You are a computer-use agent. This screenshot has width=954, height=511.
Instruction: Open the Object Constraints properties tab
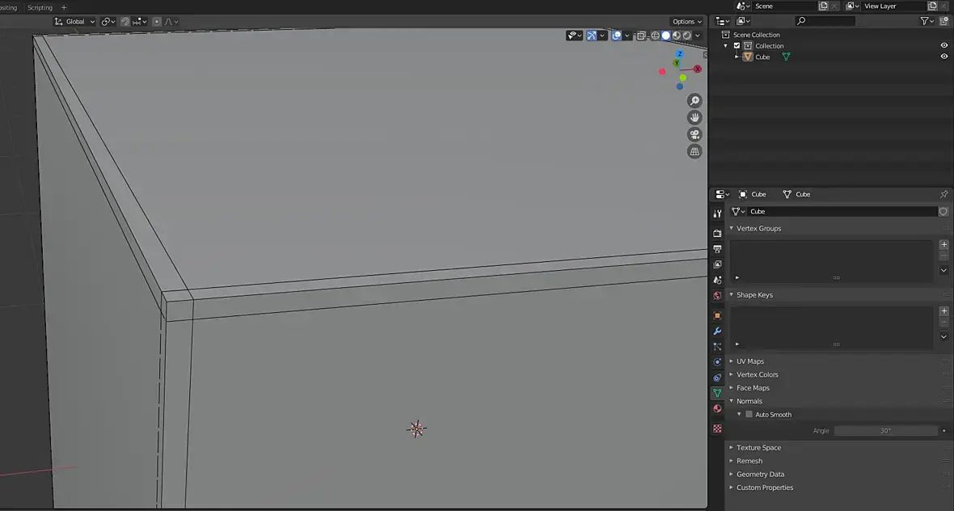pyautogui.click(x=717, y=378)
